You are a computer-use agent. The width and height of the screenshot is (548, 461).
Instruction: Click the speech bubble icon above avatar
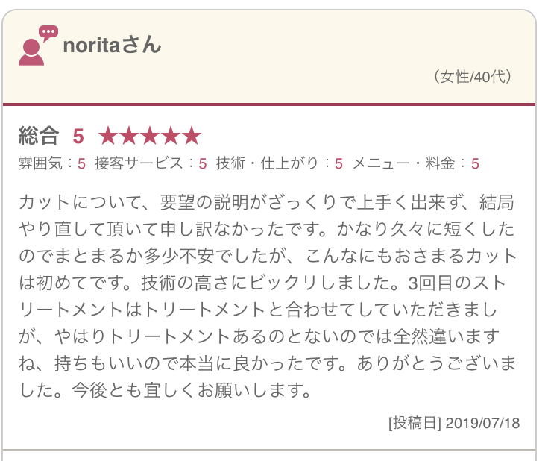point(48,34)
